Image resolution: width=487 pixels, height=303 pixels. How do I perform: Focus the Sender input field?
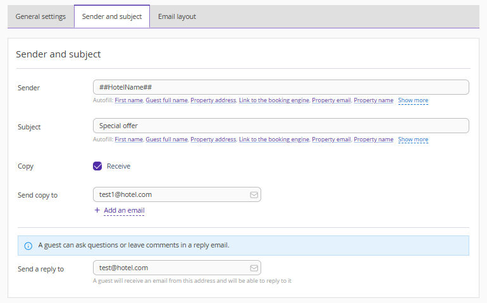(x=281, y=87)
